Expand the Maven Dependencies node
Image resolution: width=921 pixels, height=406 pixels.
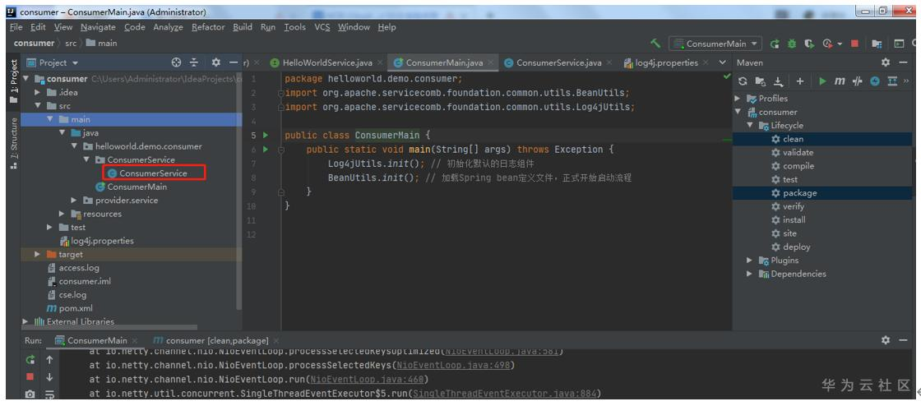[x=749, y=274]
